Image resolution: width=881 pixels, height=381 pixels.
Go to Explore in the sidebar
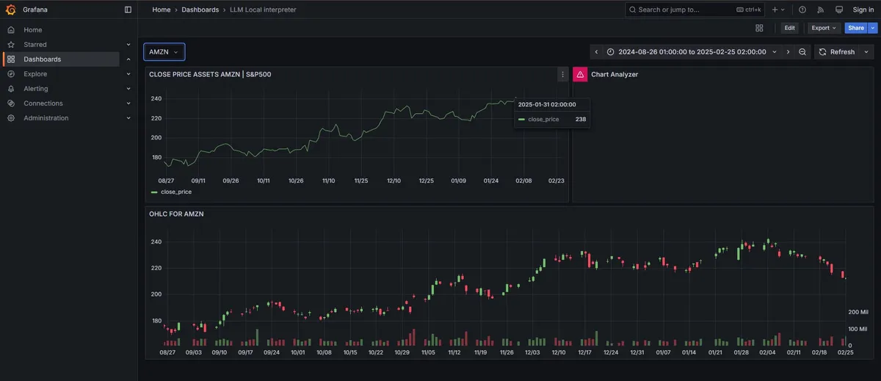click(x=35, y=74)
